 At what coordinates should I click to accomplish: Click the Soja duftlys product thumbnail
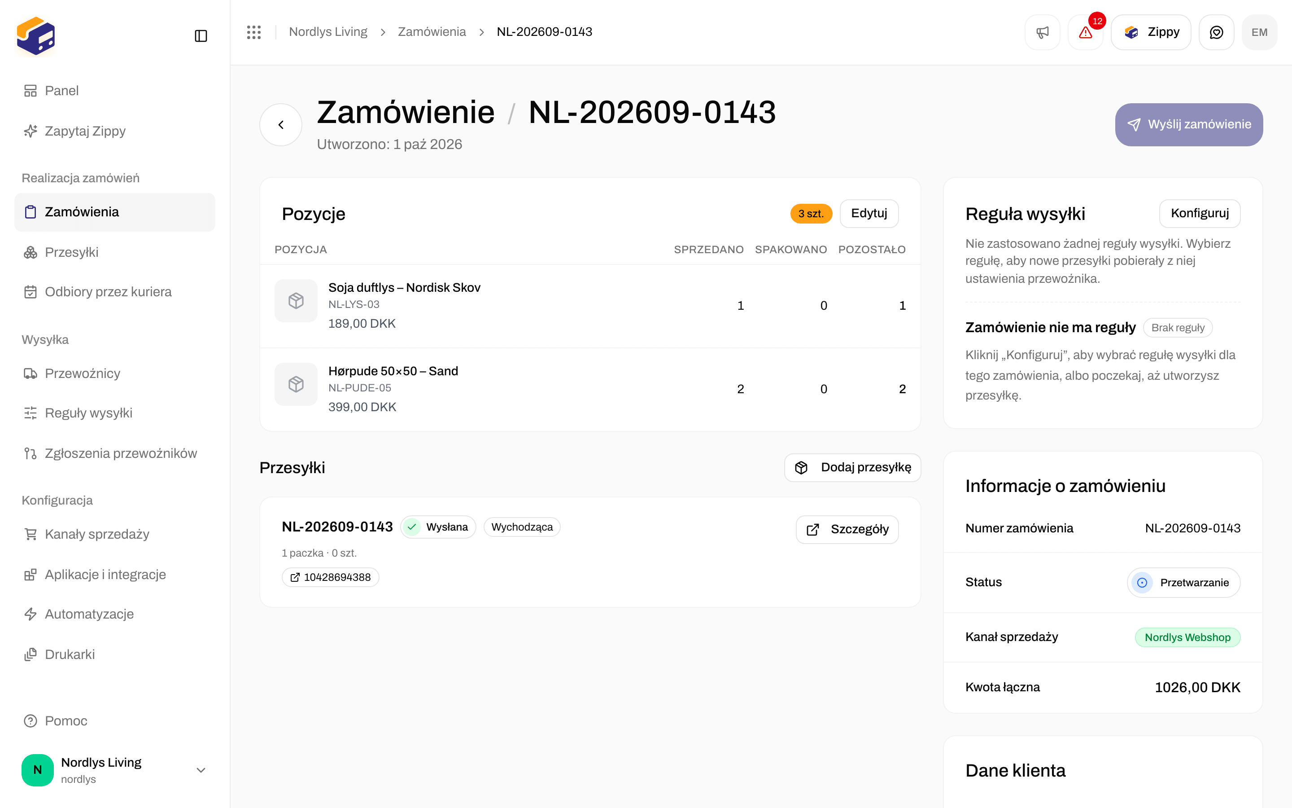click(x=296, y=301)
